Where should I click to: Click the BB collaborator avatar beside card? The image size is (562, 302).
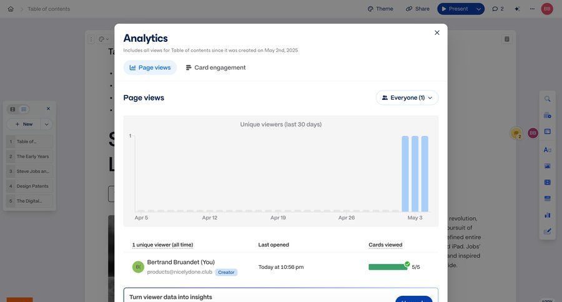(x=533, y=133)
